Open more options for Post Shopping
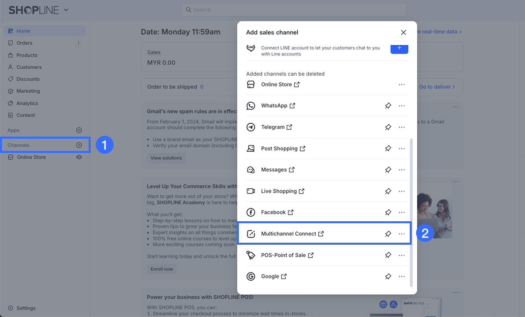 [401, 149]
